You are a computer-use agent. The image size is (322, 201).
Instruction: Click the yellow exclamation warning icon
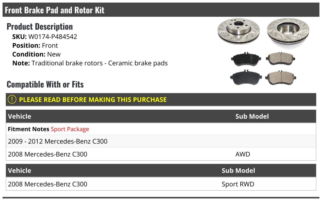pos(12,99)
